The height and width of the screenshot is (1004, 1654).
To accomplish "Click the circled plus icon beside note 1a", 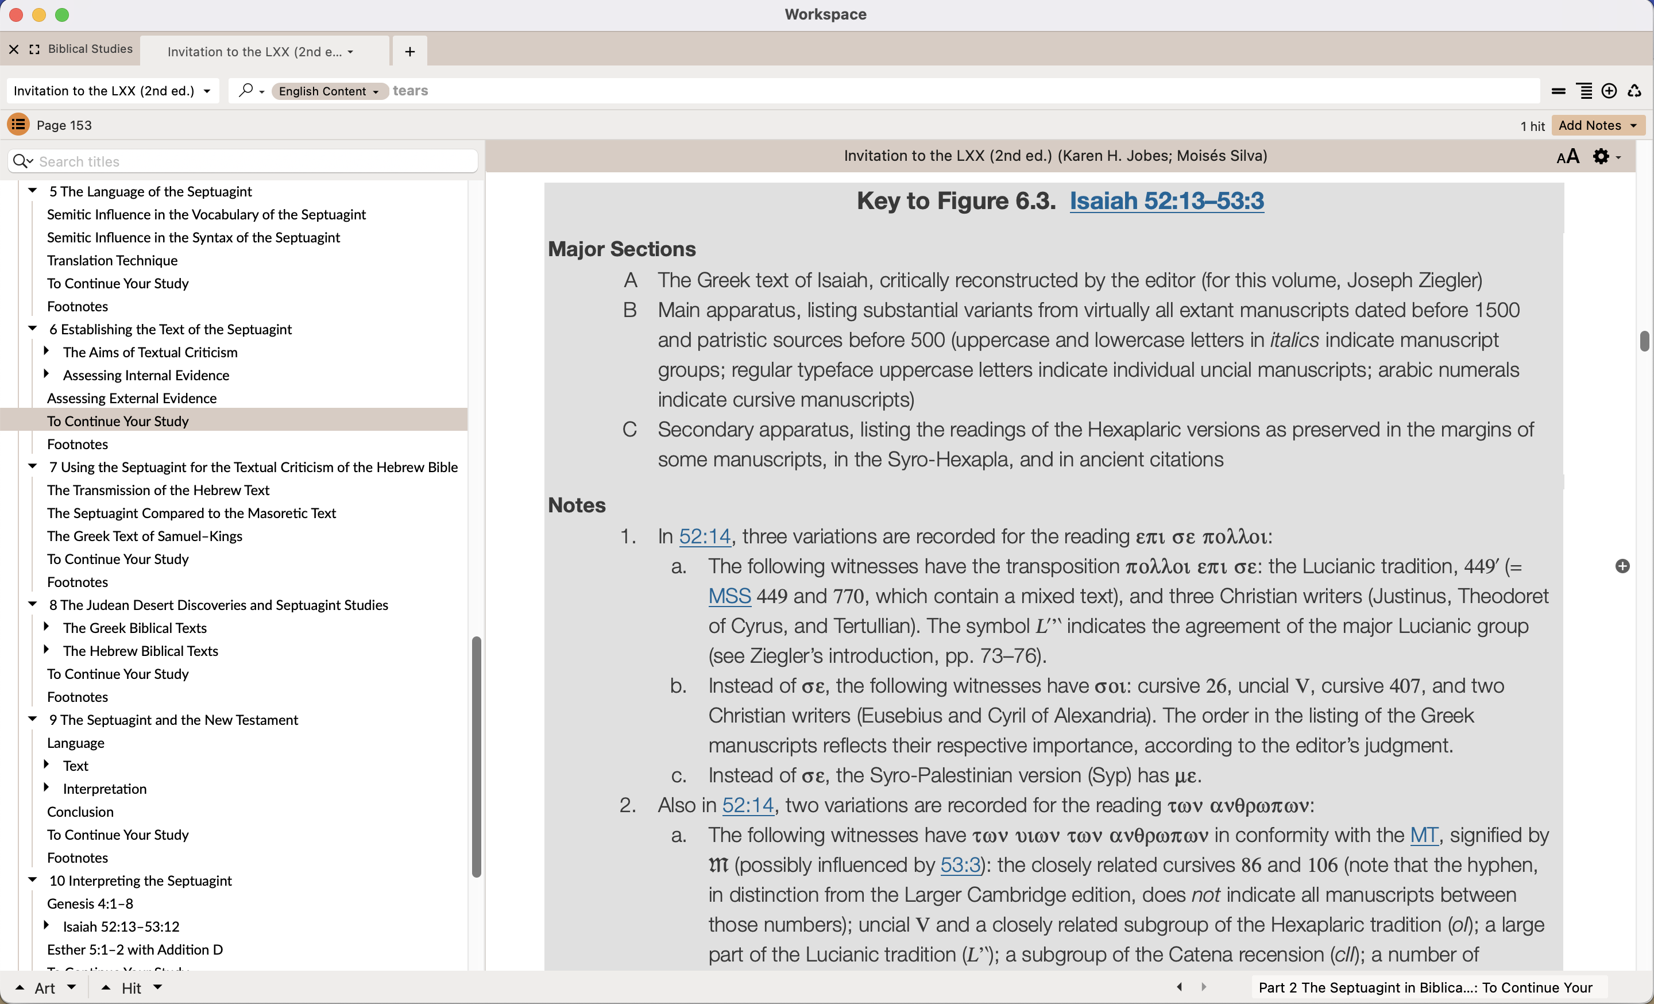I will click(1622, 566).
